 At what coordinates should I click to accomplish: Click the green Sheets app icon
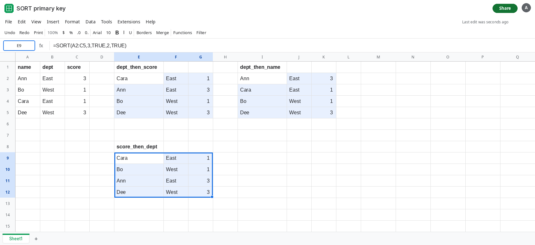(x=9, y=8)
